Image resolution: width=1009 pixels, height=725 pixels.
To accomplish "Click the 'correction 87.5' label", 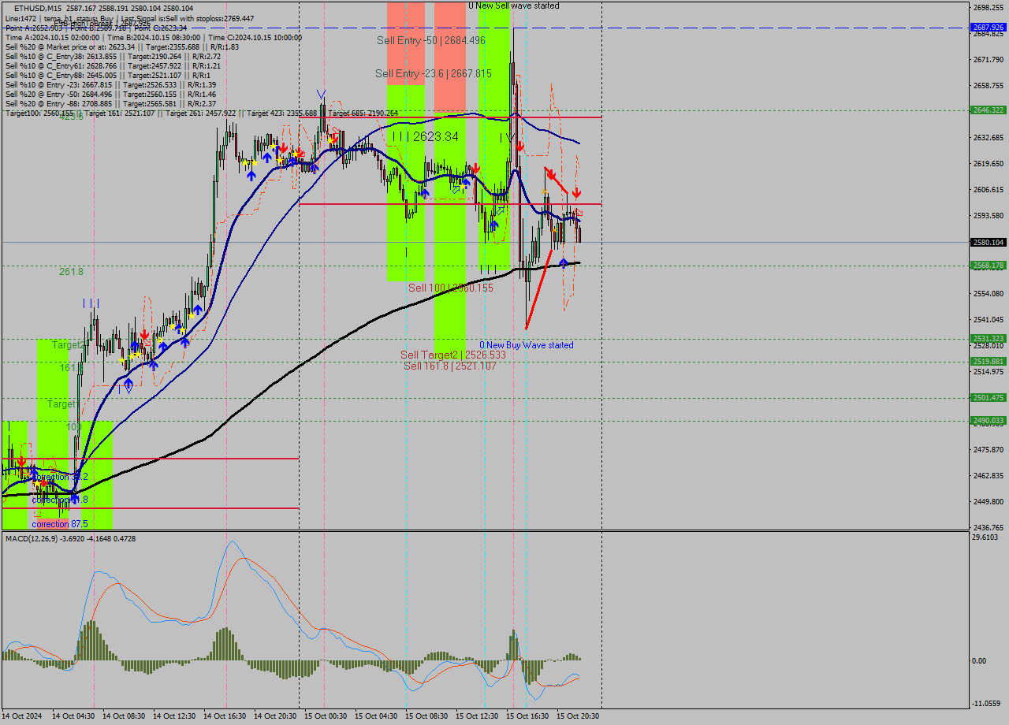I will (60, 523).
